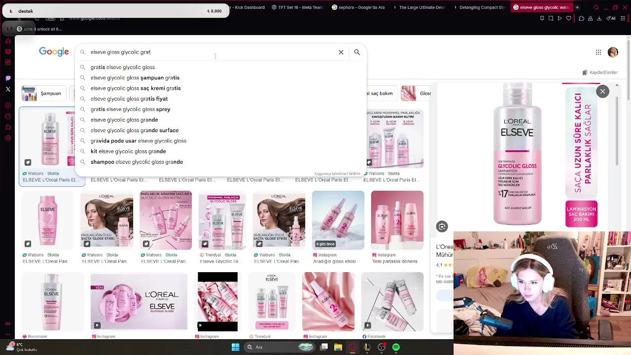The image size is (631, 355).
Task: Clear the Google search box text
Action: (341, 52)
